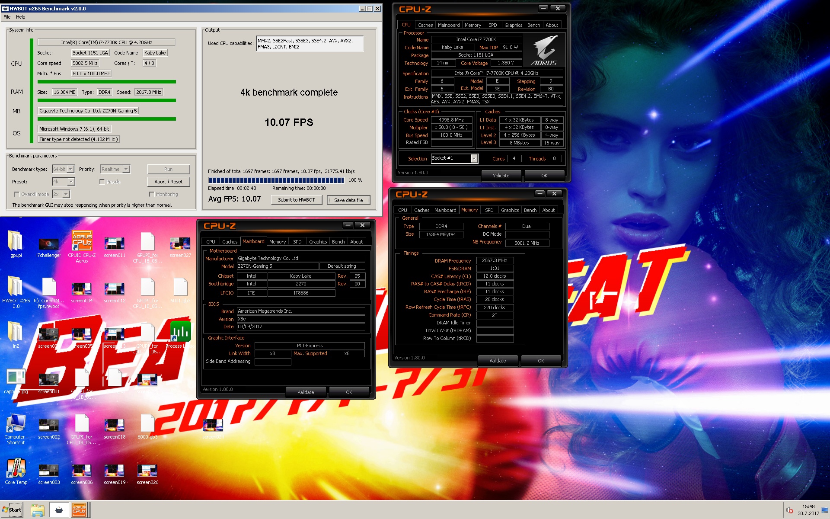Click the Abort / Reset button
830x519 pixels.
click(x=168, y=182)
